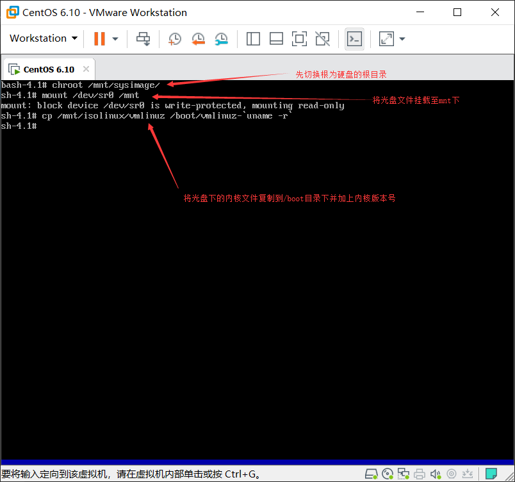Click the 'mount /dev/sr0 /mnt' command line

click(x=70, y=96)
